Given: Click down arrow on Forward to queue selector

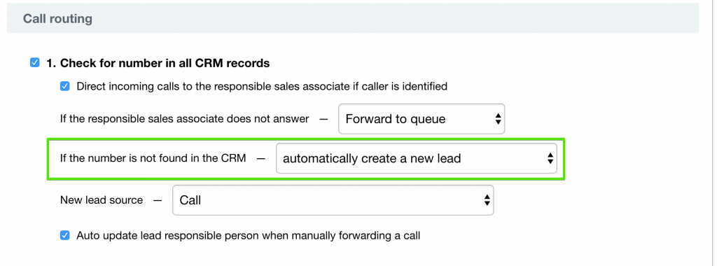Looking at the screenshot, I should (498, 122).
